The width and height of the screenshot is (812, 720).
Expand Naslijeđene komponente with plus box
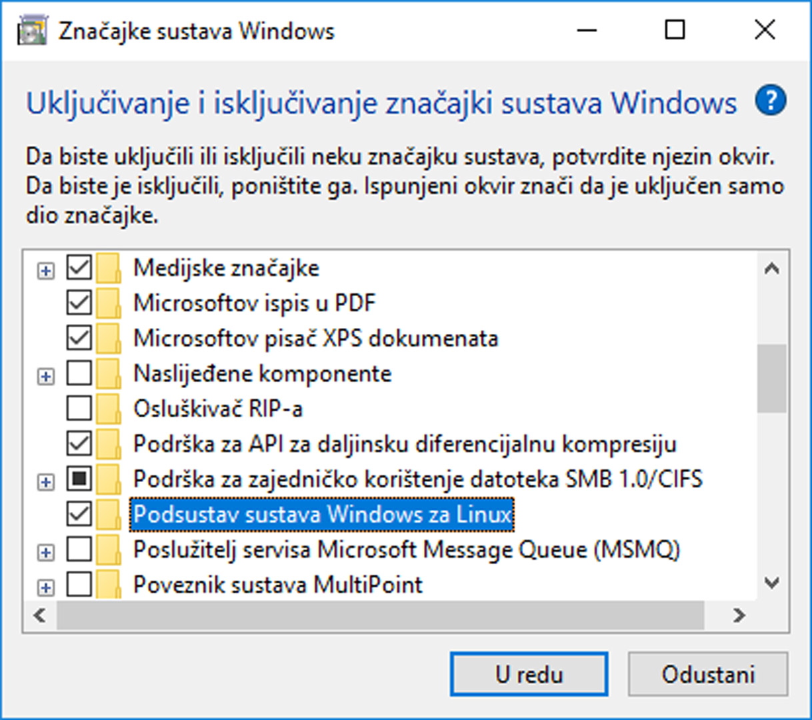point(45,376)
